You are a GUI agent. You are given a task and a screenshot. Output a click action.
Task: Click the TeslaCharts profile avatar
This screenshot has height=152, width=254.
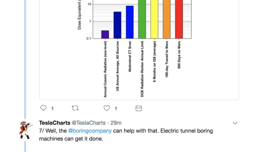click(x=25, y=130)
